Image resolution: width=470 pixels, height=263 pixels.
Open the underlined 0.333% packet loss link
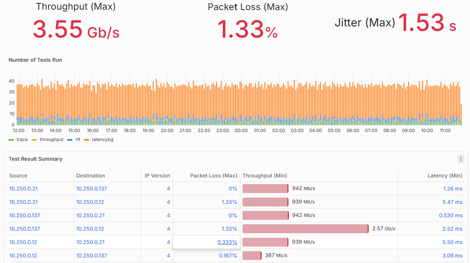[x=227, y=242]
